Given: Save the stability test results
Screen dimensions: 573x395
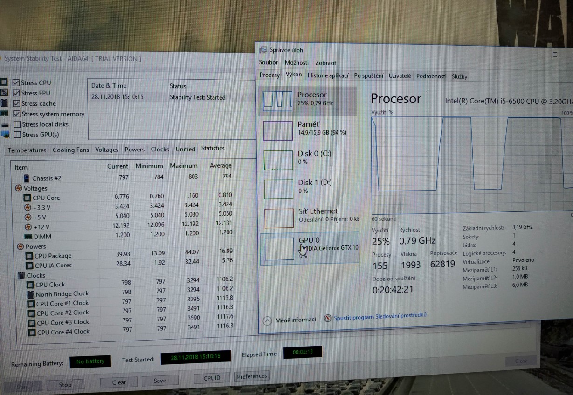Looking at the screenshot, I should [160, 381].
